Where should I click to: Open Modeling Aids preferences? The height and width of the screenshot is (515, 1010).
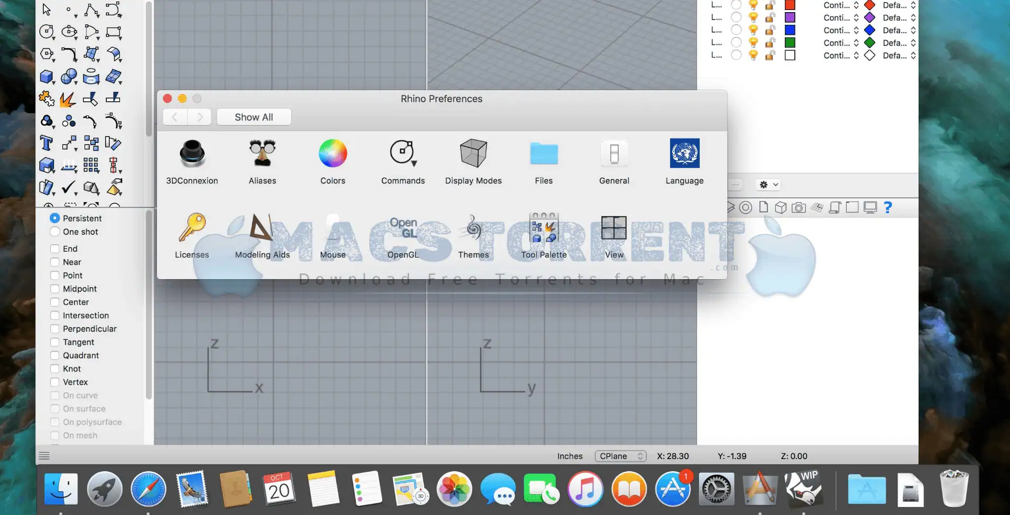coord(262,236)
